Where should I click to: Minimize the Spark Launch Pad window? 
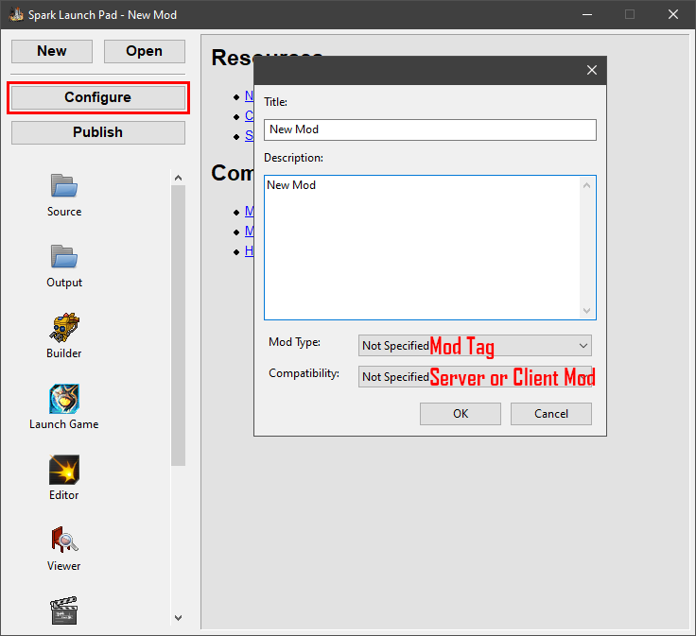587,14
